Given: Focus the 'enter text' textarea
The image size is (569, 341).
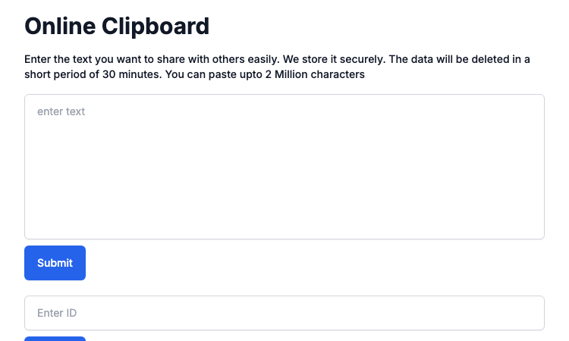Looking at the screenshot, I should [284, 167].
